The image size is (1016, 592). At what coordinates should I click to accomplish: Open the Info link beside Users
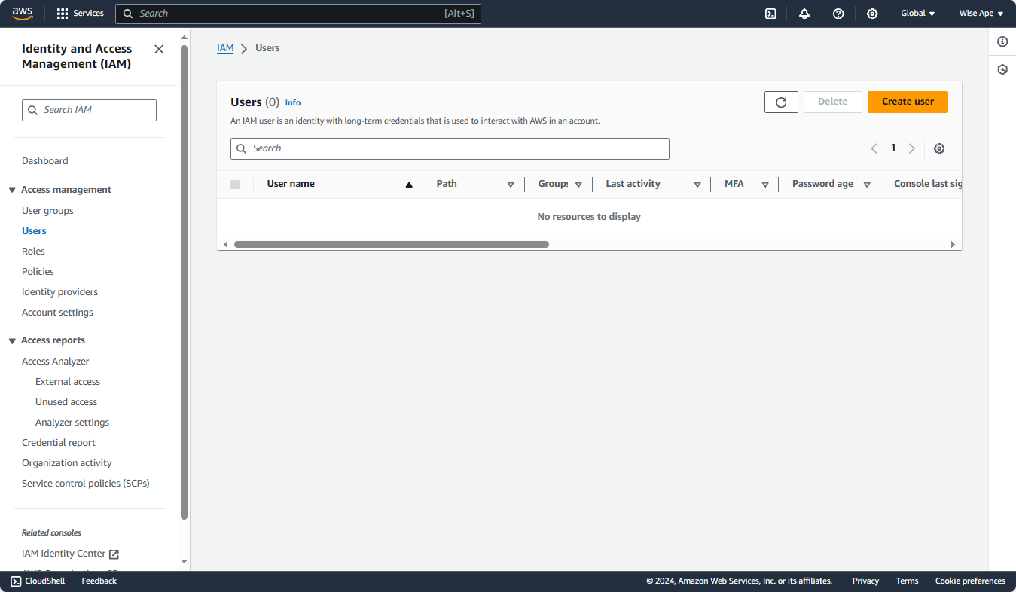(x=293, y=103)
